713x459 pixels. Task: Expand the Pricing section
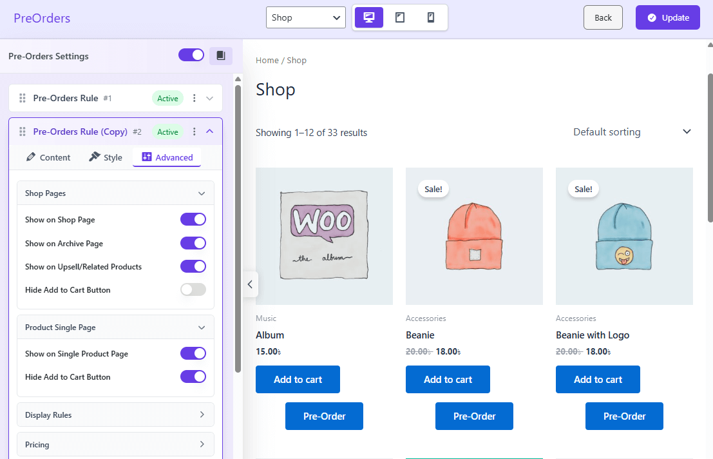115,444
